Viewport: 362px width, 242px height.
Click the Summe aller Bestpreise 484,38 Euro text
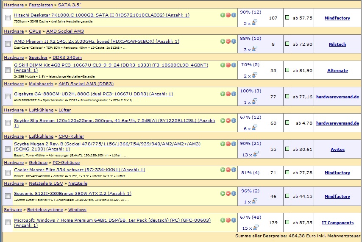[x=298, y=236]
